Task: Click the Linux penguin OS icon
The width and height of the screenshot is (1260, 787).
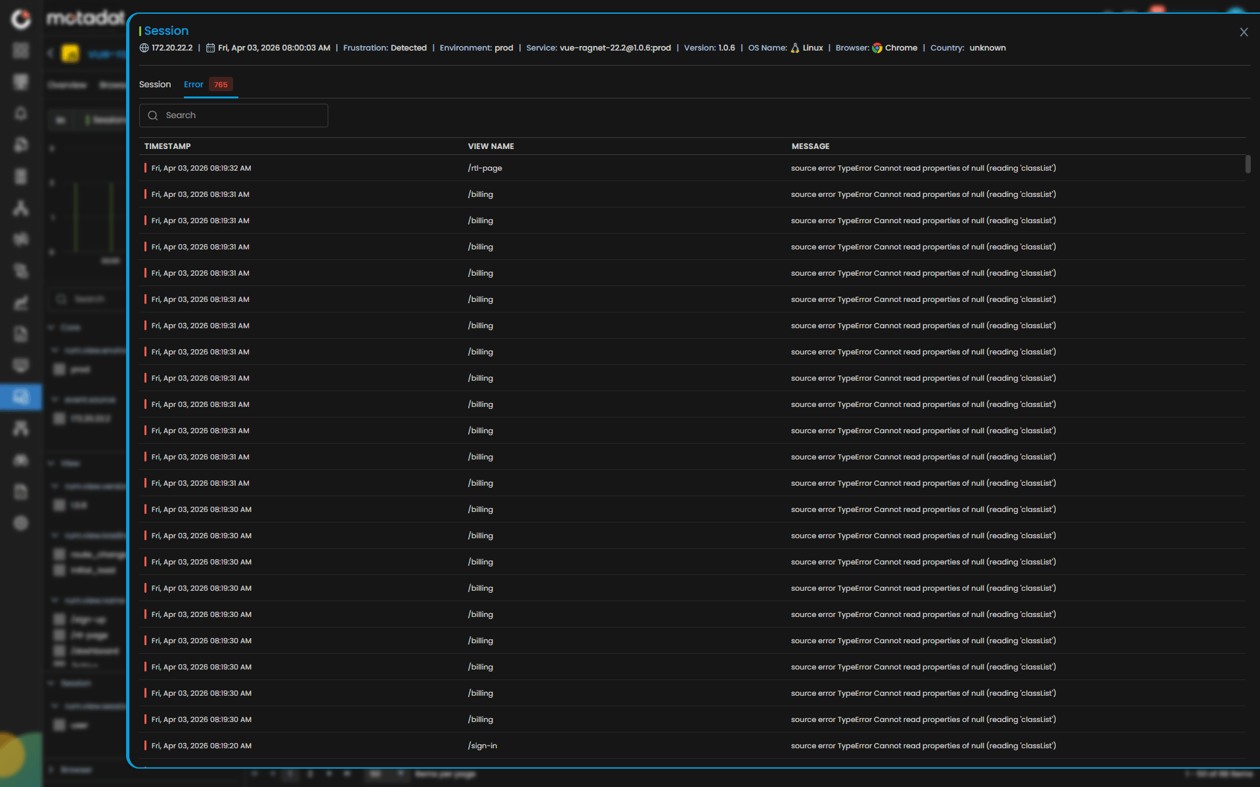Action: click(x=794, y=48)
